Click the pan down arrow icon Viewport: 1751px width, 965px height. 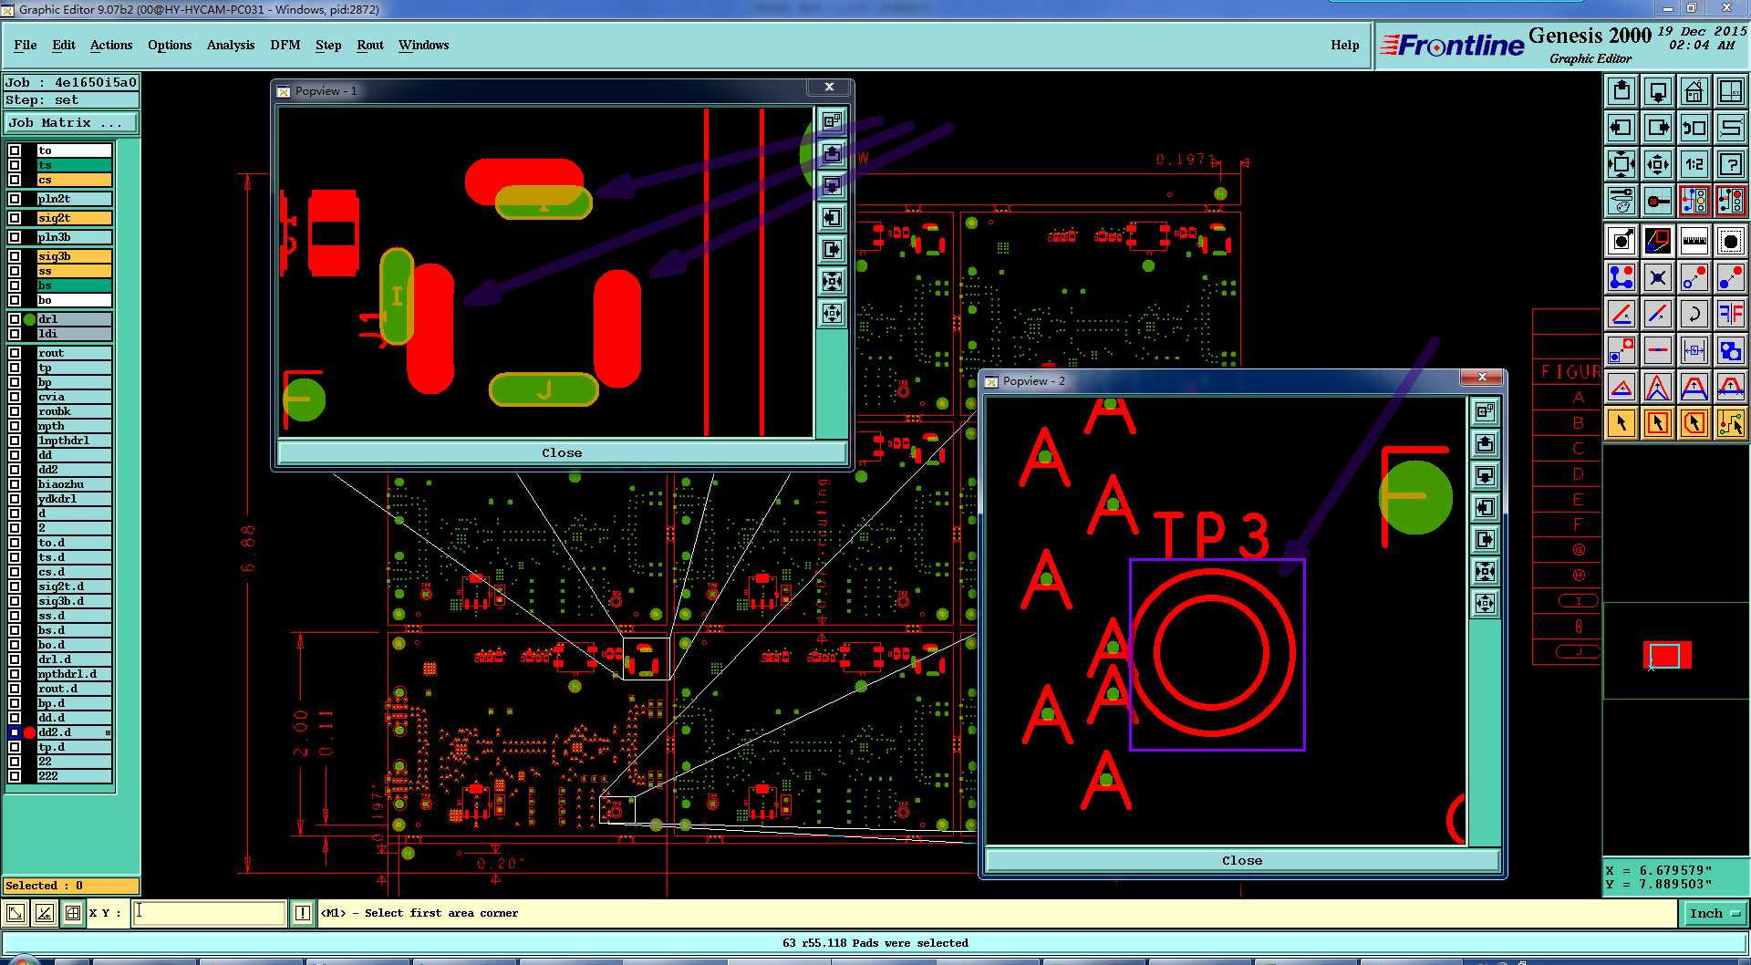point(1658,91)
